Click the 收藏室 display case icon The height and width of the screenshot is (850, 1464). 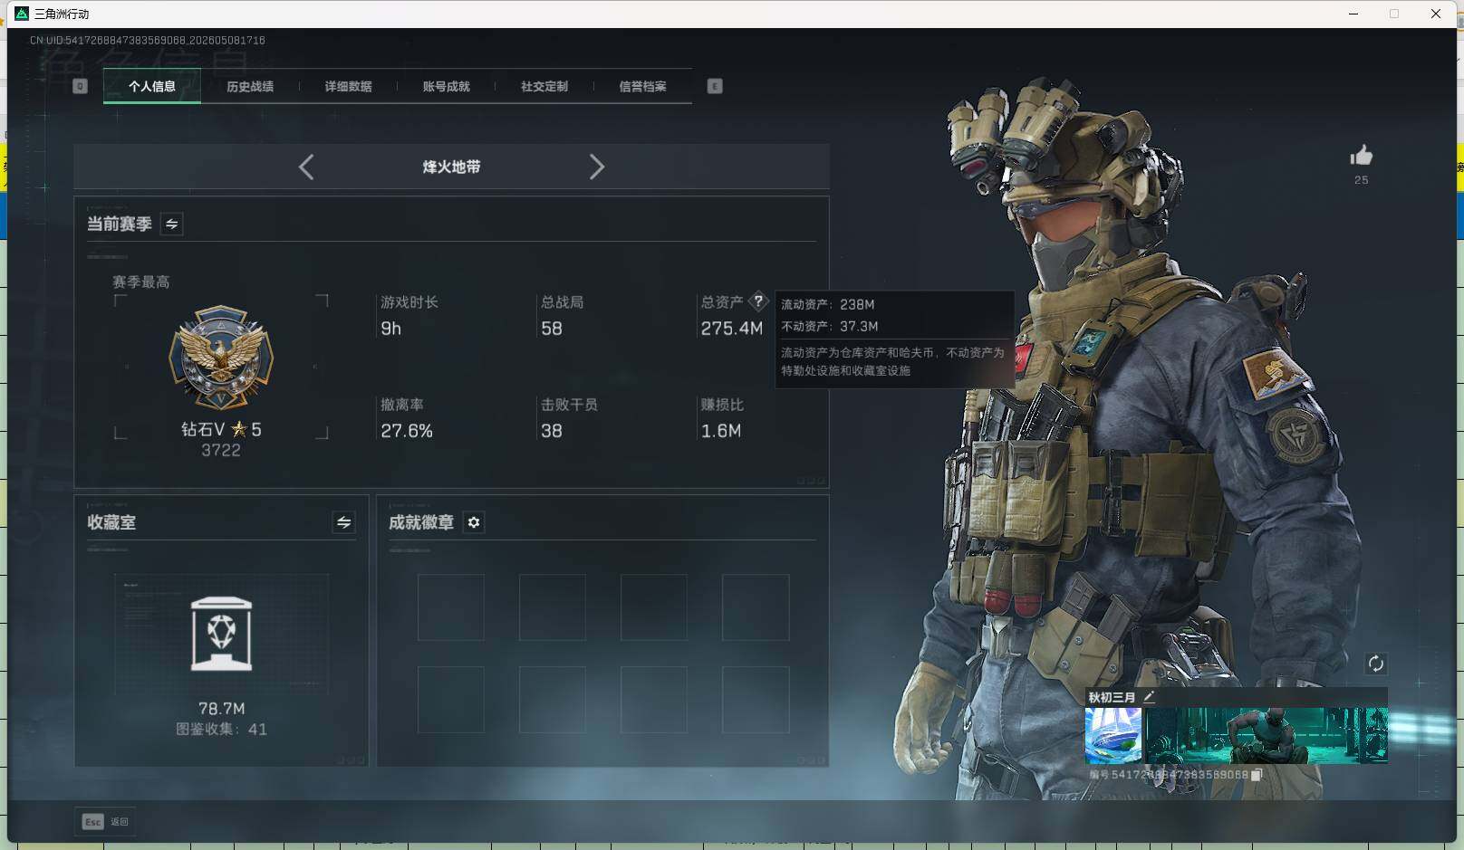tap(222, 634)
